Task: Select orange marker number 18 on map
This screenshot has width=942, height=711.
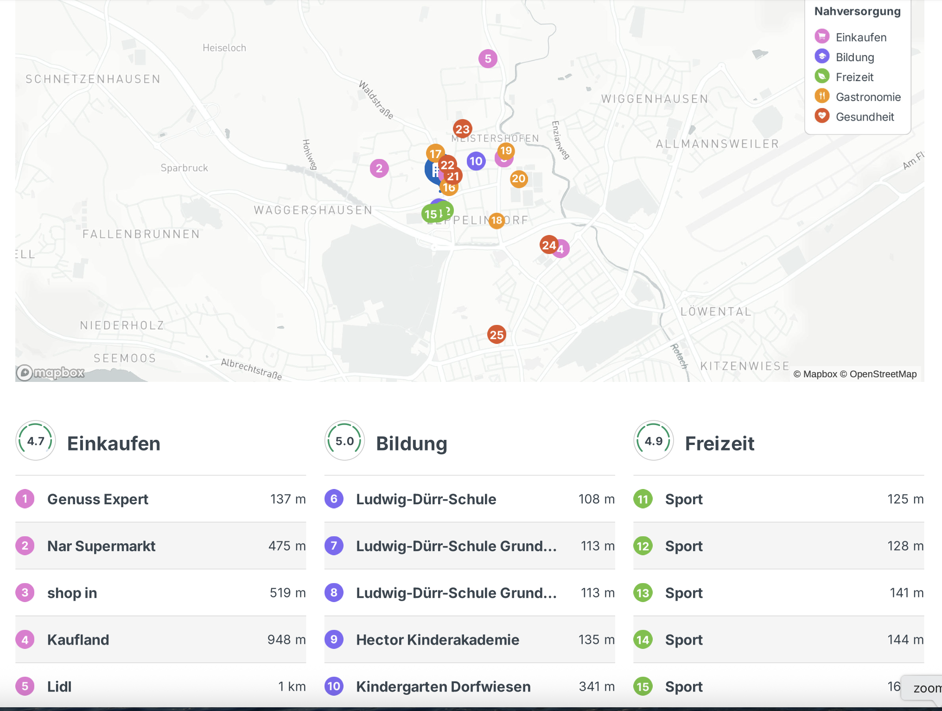Action: (497, 220)
